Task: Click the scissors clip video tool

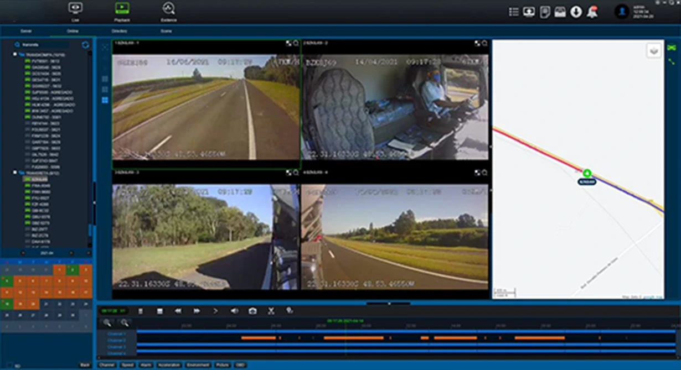Action: [271, 311]
